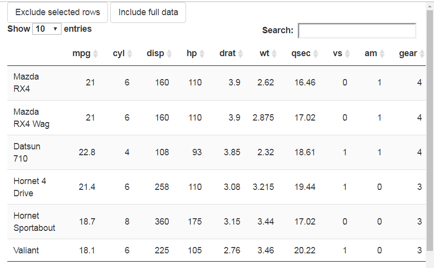Sort table by mpg column arrows
434x268 pixels.
[96, 54]
